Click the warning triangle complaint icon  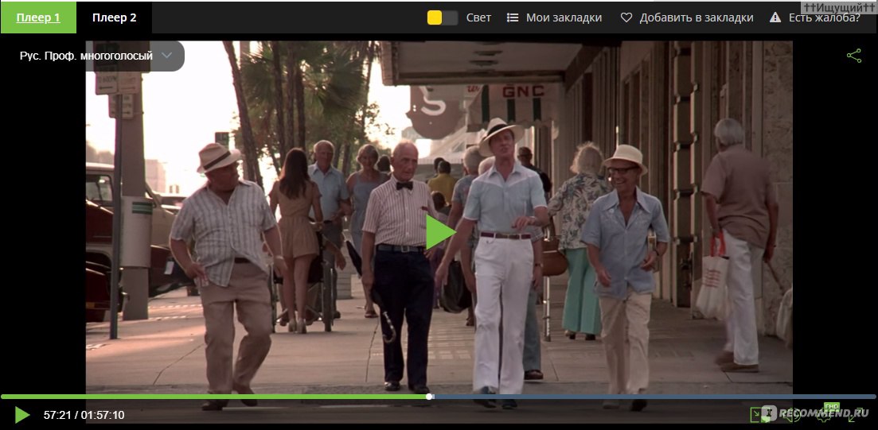775,18
